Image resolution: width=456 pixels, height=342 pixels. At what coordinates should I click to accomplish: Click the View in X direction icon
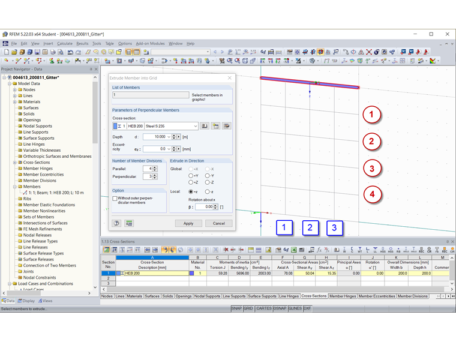click(x=262, y=61)
